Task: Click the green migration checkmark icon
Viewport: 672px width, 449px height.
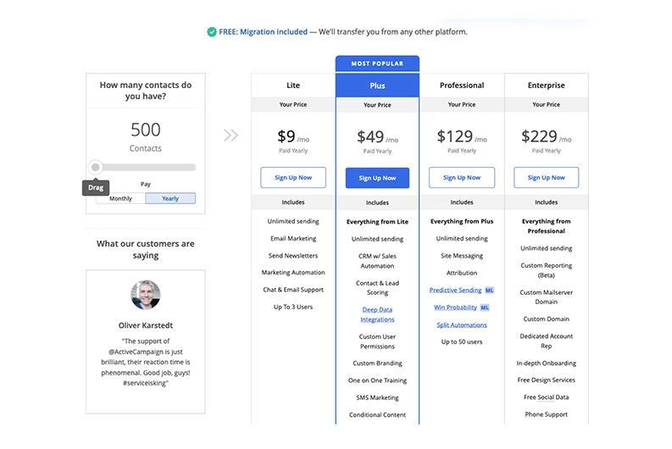Action: [x=211, y=32]
